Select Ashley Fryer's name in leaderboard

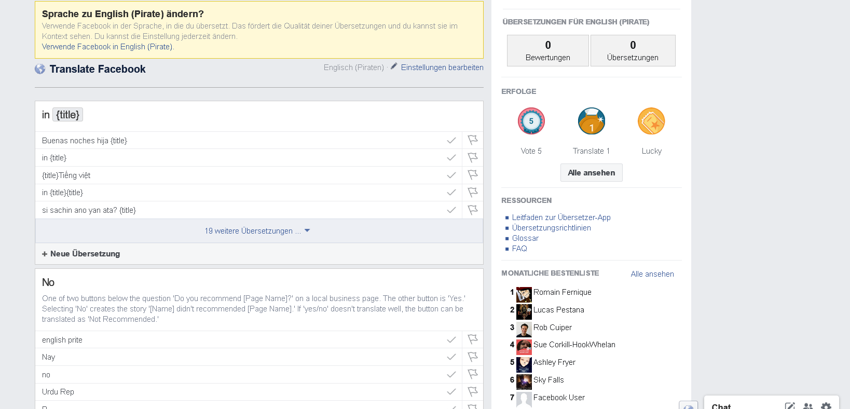554,362
